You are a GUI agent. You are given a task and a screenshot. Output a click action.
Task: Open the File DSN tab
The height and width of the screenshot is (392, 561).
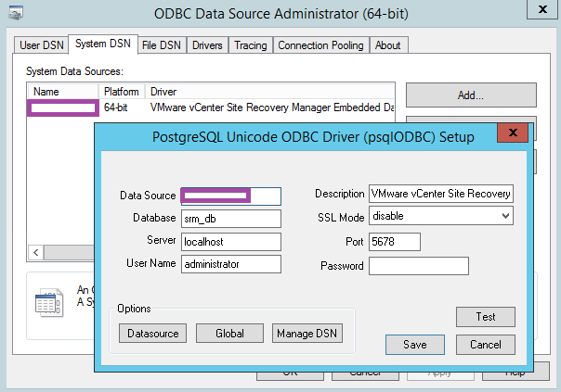(162, 45)
